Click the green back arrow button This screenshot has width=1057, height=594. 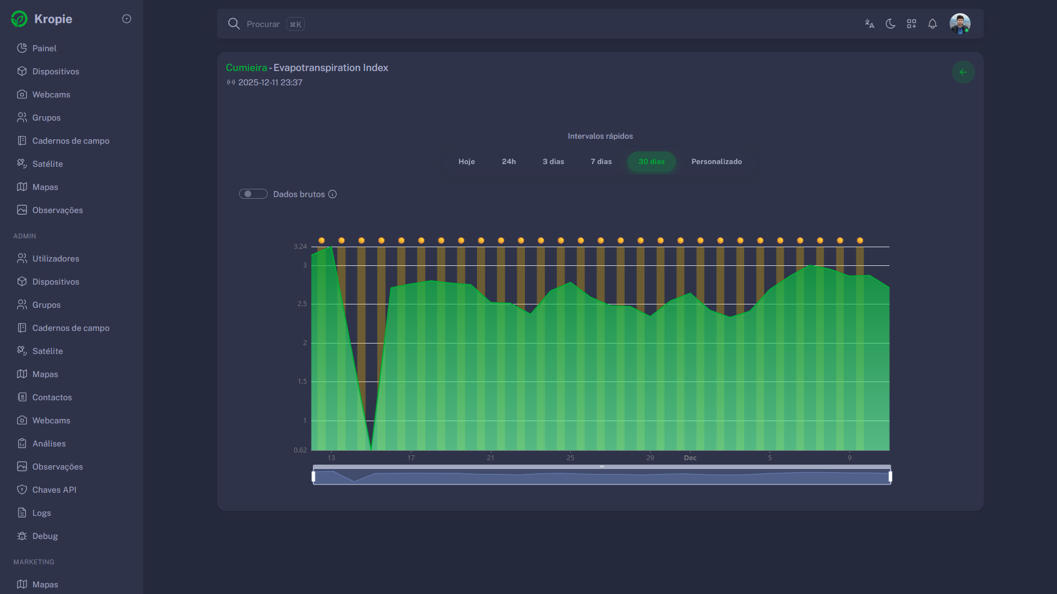(x=963, y=72)
